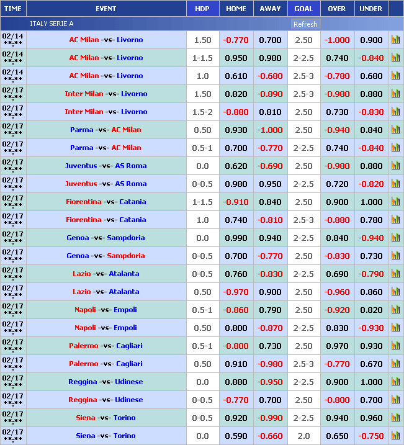Click chart icon for Genoa-Sampdoria 0.0 handicap row

tap(395, 238)
